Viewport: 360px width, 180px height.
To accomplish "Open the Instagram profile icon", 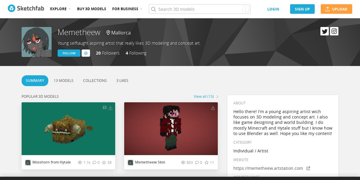I will (334, 31).
